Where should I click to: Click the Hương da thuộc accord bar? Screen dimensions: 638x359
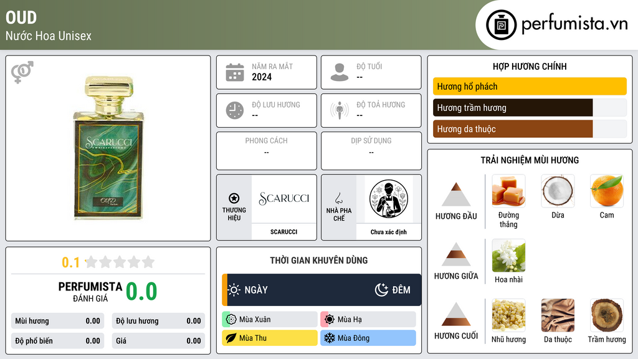click(x=530, y=129)
